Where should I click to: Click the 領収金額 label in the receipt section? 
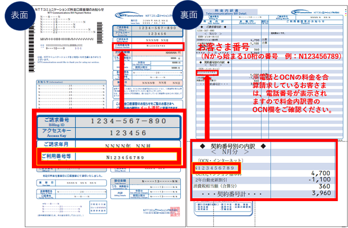(x=120, y=181)
